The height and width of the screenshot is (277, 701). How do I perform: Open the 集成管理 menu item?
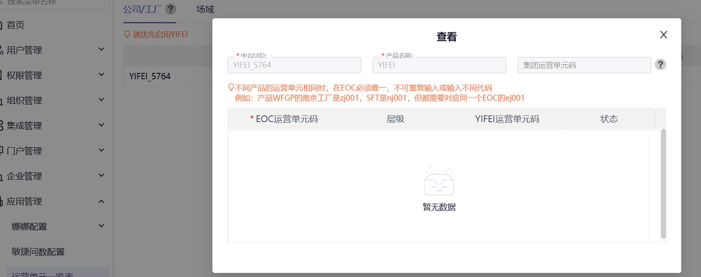[24, 126]
